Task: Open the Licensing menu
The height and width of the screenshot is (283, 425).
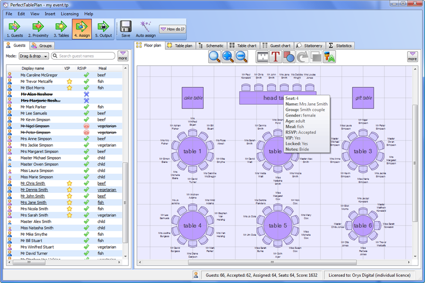Action: pyautogui.click(x=70, y=14)
